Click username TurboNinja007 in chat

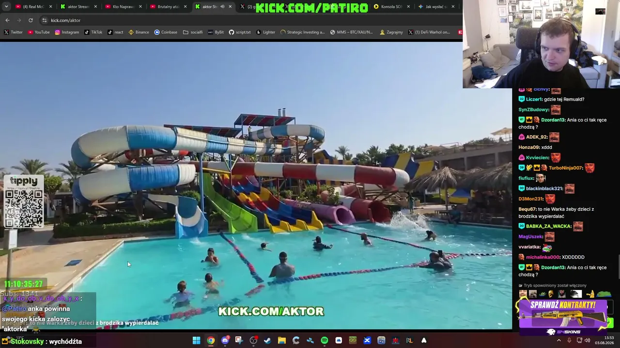click(x=565, y=168)
